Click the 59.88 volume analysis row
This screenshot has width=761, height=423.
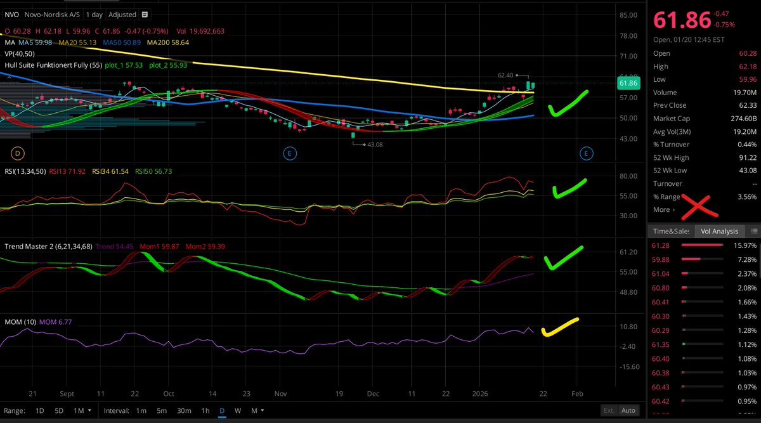click(x=703, y=259)
